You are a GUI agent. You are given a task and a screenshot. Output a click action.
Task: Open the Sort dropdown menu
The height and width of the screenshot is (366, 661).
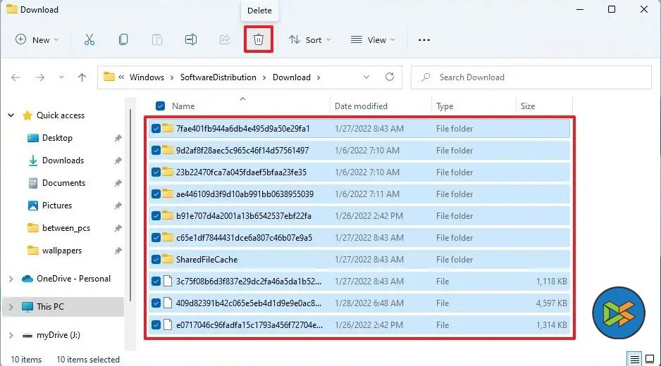coord(309,40)
